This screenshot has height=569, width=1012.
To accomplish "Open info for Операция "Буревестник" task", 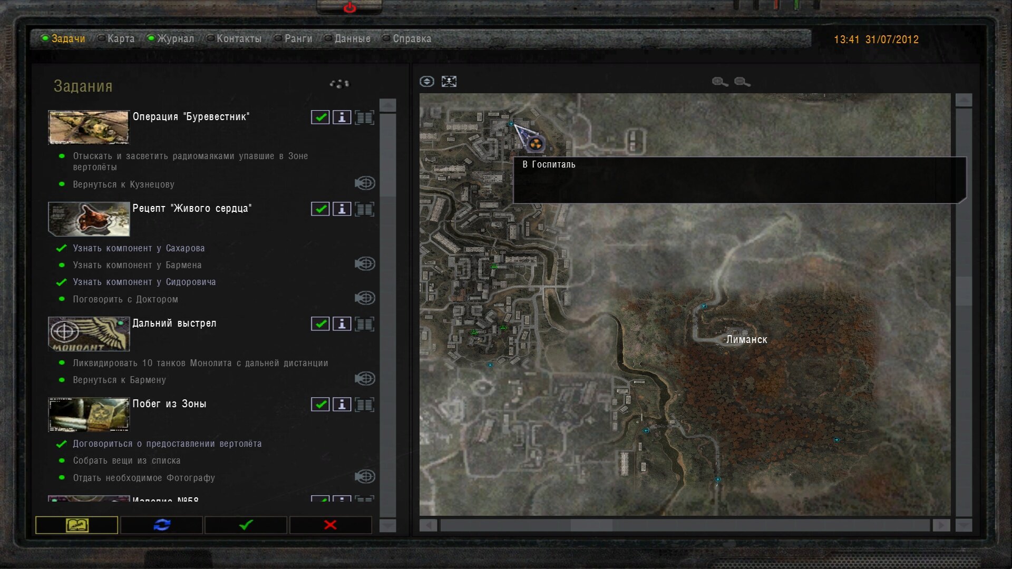I will (342, 117).
